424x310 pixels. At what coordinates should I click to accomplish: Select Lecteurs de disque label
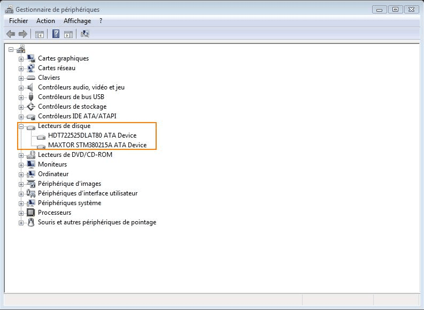64,126
